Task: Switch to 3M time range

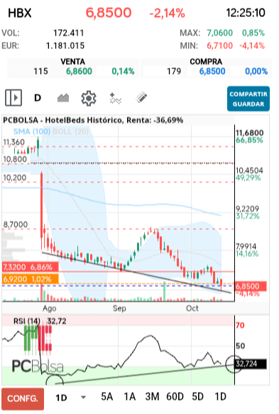Action: click(153, 396)
